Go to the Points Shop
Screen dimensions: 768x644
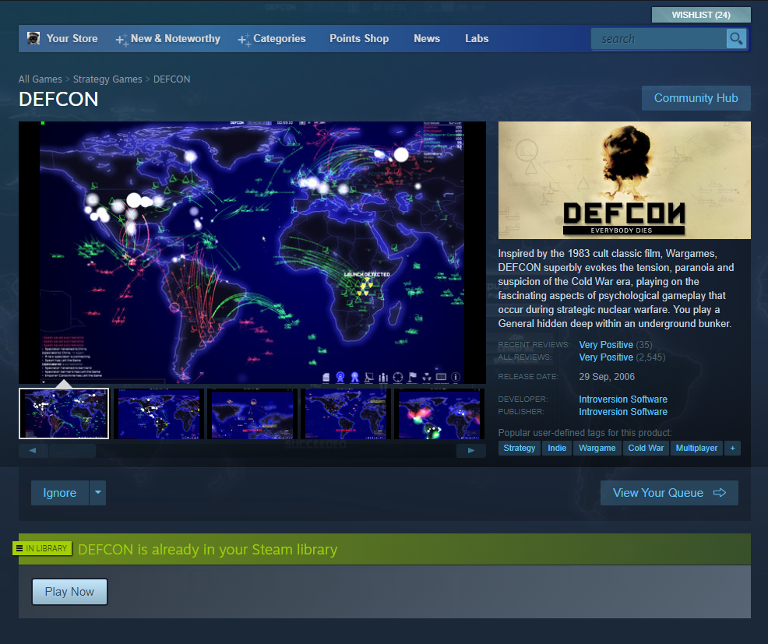359,39
